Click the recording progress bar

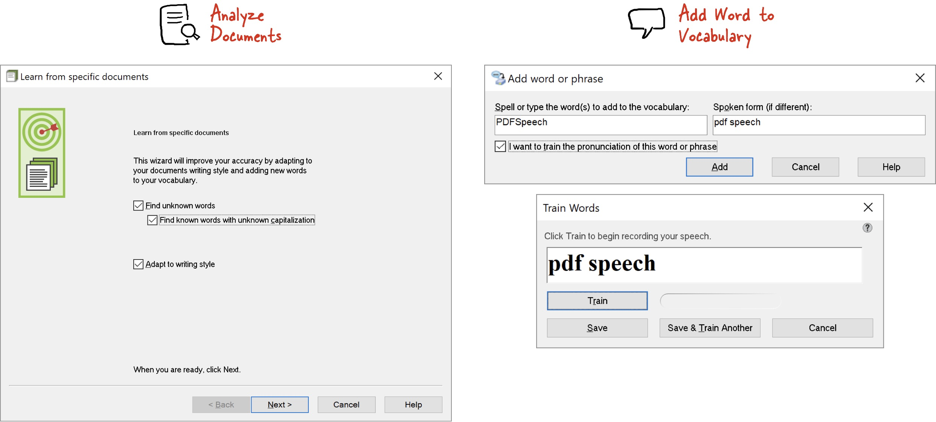click(720, 301)
